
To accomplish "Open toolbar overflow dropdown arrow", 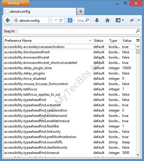I will pos(139,20).
